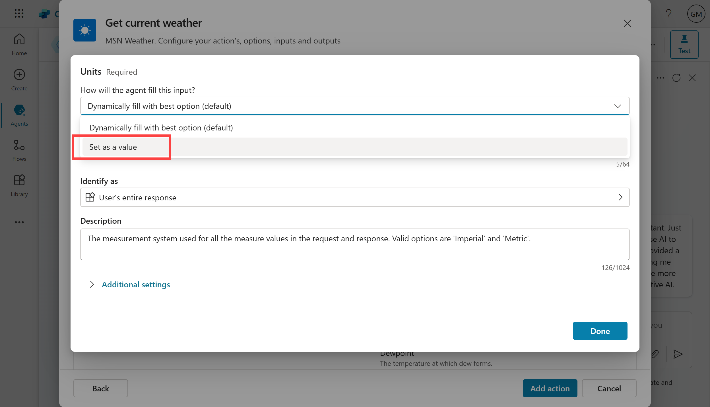Choose 'Dynamically fill with best option' entry
Viewport: 710px width, 407px height.
(161, 128)
